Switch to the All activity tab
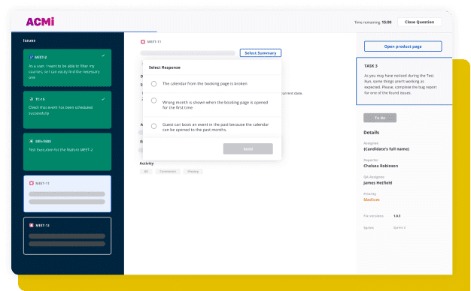471x291 pixels. (146, 172)
